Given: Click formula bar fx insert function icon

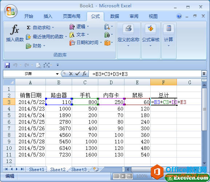Looking at the screenshot, I should (84, 74).
